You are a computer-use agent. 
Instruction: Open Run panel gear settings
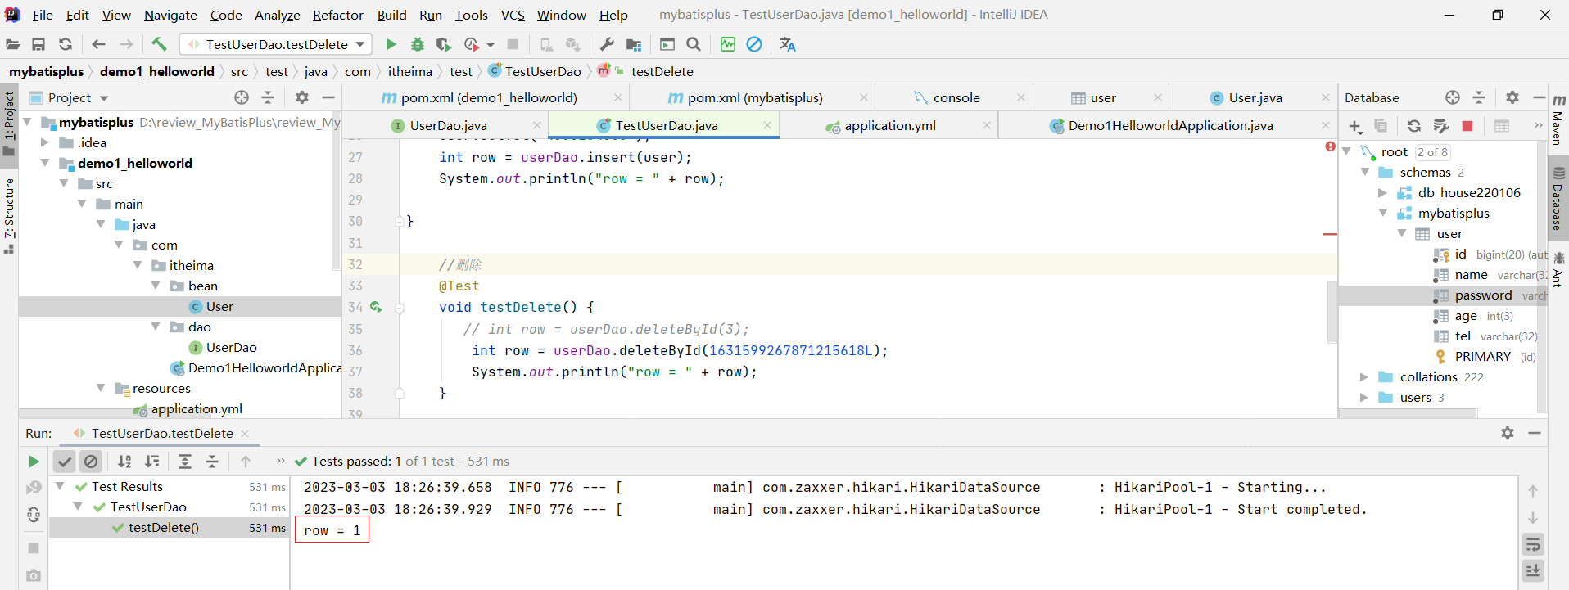point(1508,433)
